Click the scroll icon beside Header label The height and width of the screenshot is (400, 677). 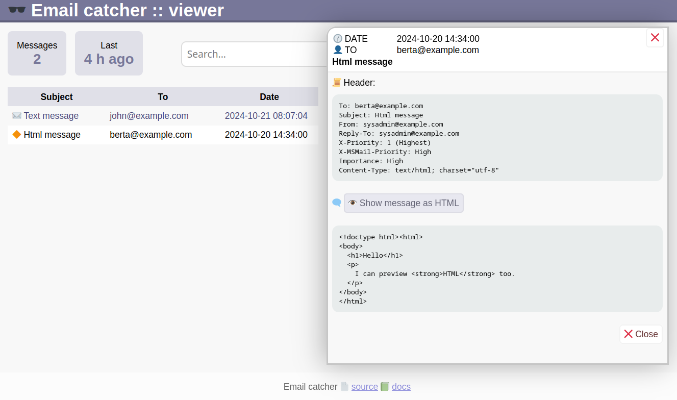point(337,83)
